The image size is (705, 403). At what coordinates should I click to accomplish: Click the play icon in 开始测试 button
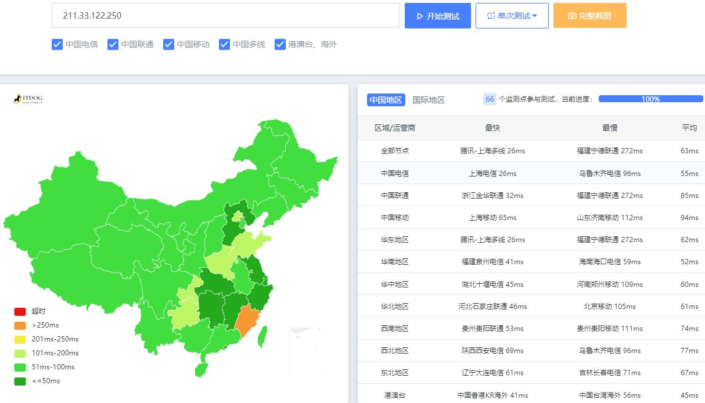click(x=420, y=16)
